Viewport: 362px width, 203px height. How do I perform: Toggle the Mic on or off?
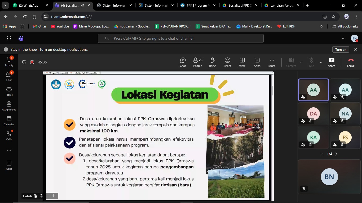click(x=311, y=62)
